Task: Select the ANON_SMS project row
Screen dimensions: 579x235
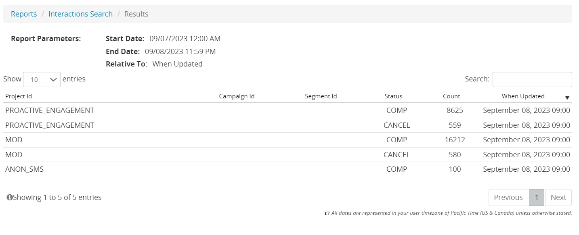Action: (25, 169)
